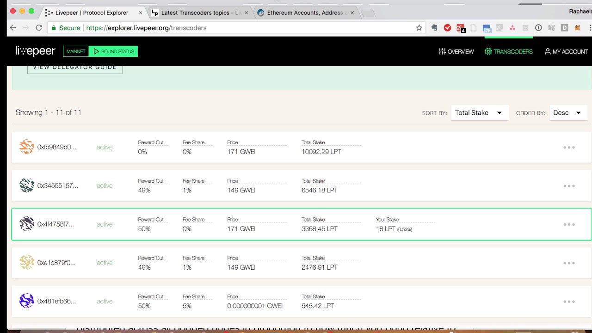Click the address bar URL

[146, 28]
